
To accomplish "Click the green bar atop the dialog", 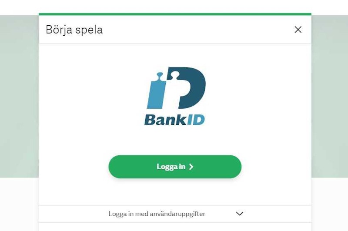I will [x=175, y=14].
